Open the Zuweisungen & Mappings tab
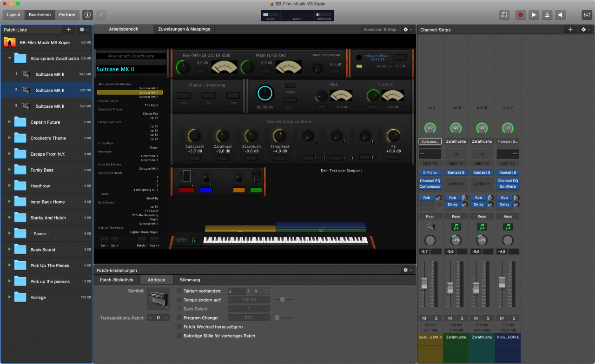 tap(184, 29)
